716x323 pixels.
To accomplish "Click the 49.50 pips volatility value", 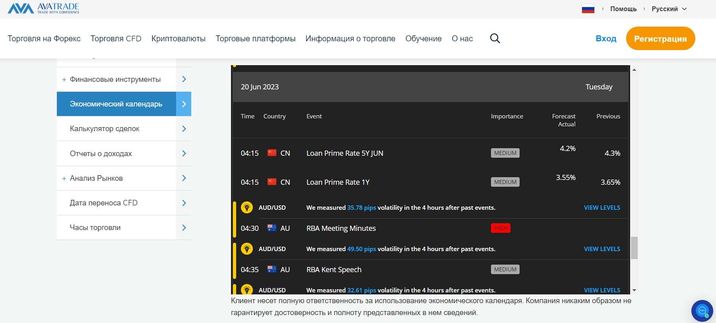I will [361, 249].
